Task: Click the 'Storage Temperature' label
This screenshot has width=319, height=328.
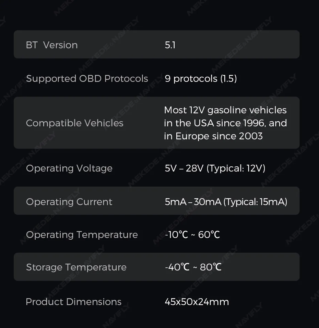Action: click(x=76, y=267)
